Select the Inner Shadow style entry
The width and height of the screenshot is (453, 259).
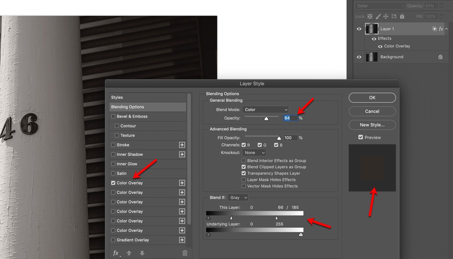[x=130, y=154]
